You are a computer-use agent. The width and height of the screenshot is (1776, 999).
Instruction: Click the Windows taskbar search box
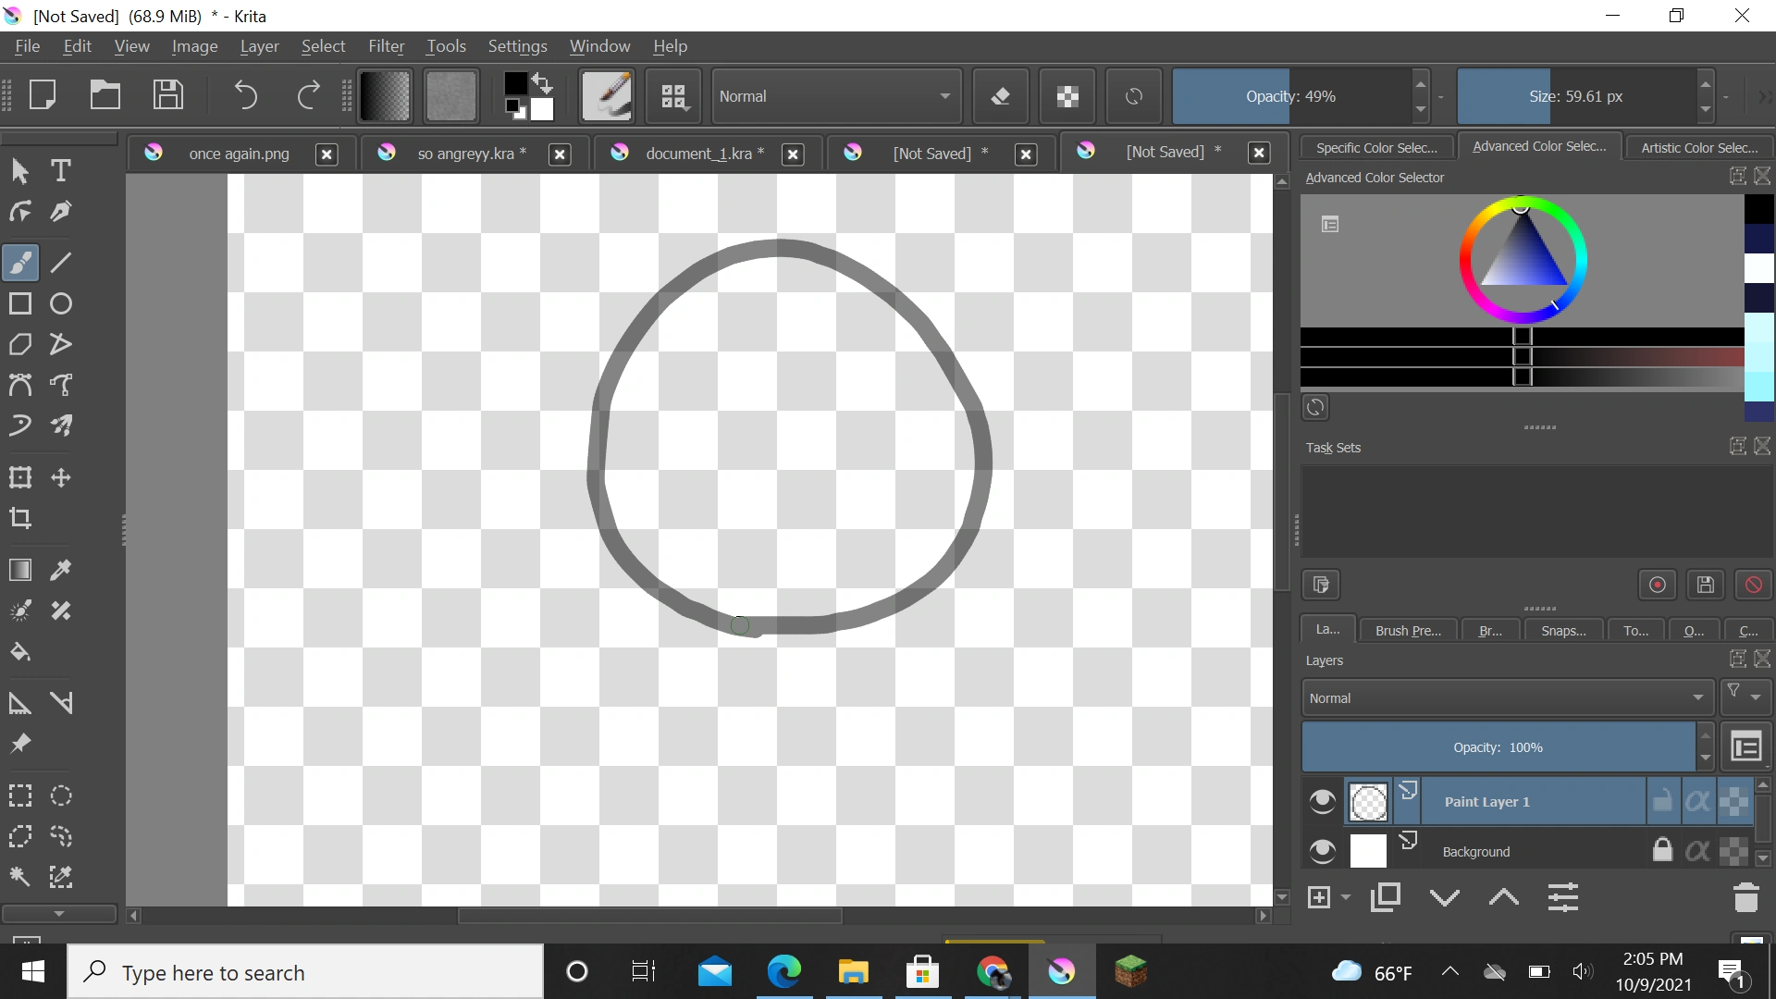point(305,972)
